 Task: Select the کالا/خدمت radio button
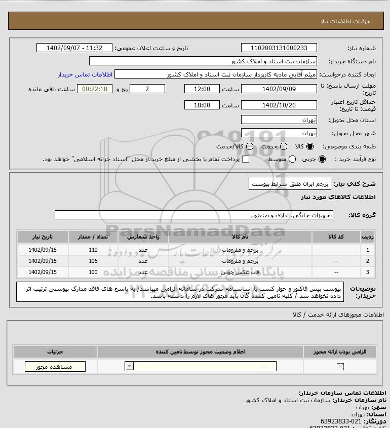point(249,146)
